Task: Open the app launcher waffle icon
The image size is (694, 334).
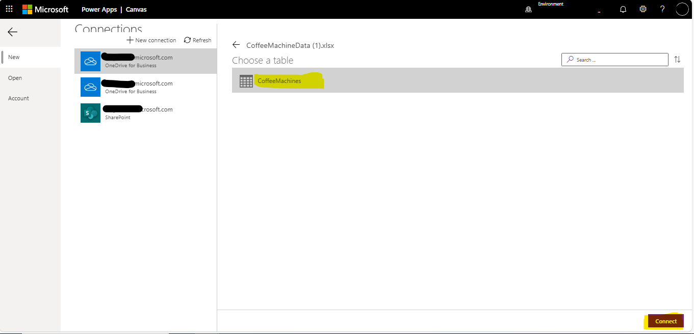Action: pyautogui.click(x=9, y=9)
